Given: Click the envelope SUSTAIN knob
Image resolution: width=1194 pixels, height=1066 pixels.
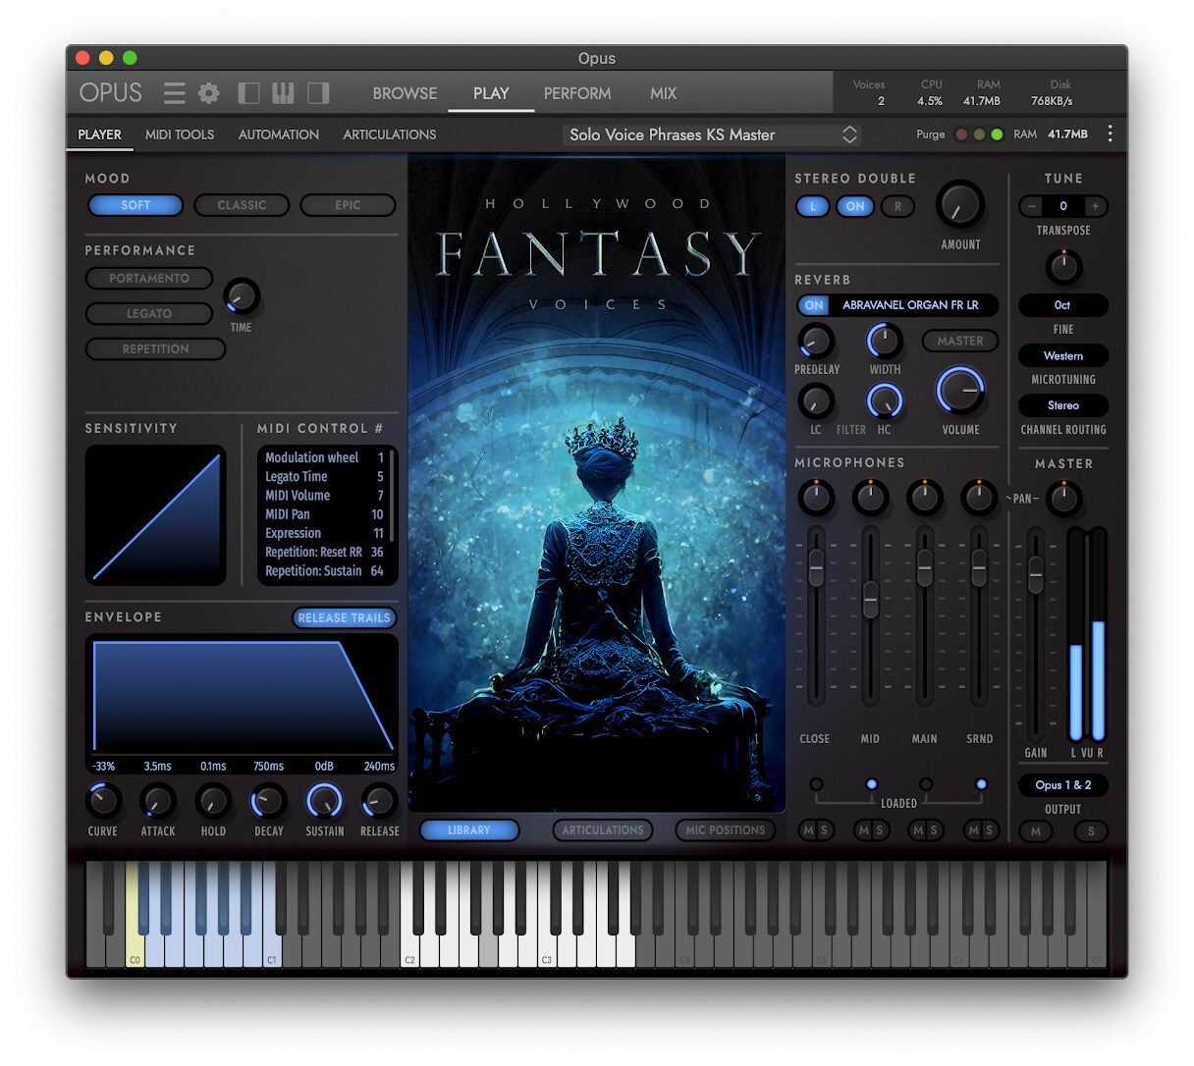Looking at the screenshot, I should (324, 802).
